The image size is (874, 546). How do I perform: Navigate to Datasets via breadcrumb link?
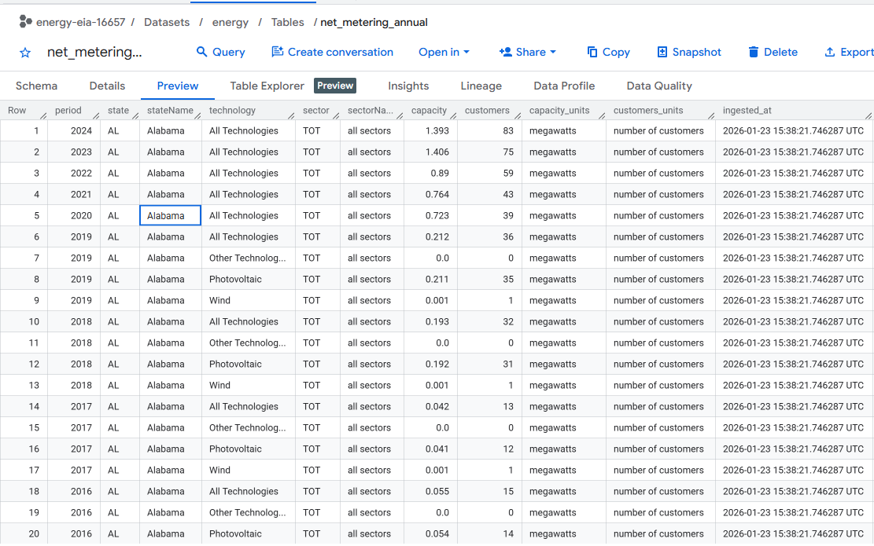(167, 22)
